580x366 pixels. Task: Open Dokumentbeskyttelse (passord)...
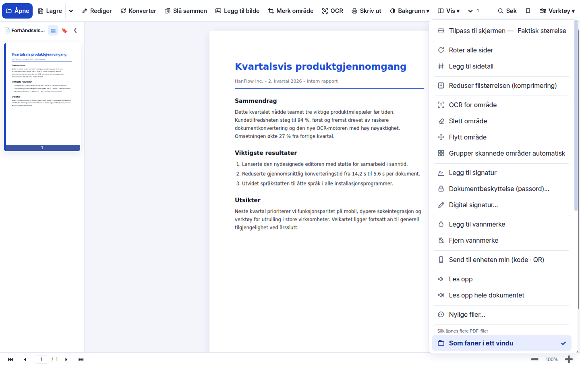pos(501,189)
